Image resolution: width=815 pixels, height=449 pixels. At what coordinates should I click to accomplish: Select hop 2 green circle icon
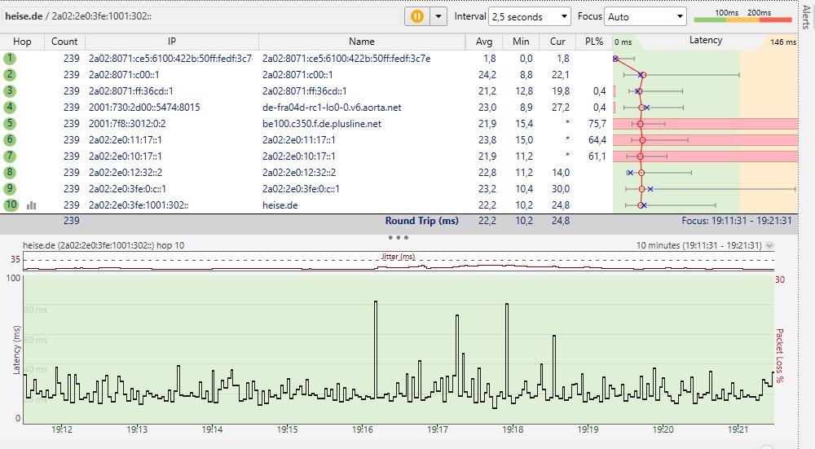click(9, 74)
